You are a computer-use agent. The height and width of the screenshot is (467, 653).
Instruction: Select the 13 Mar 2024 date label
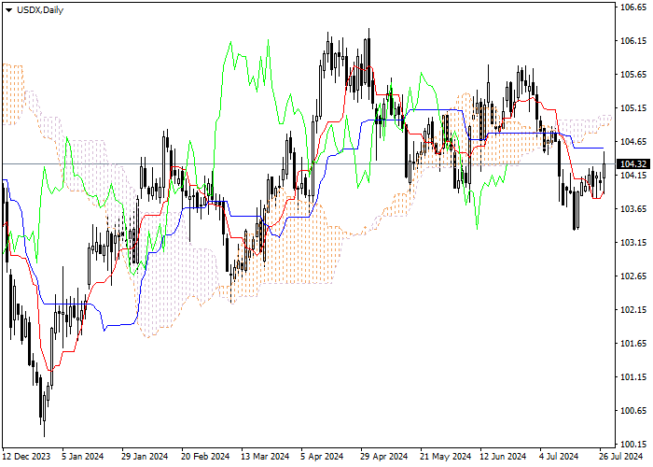point(264,457)
